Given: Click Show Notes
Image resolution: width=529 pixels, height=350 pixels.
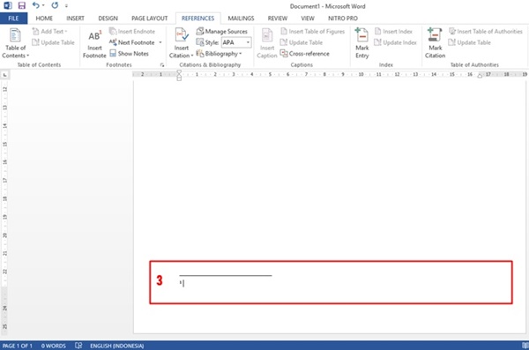Looking at the screenshot, I should point(130,54).
